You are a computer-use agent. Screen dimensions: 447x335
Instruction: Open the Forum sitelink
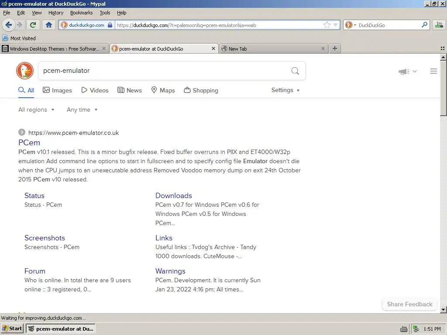35,271
